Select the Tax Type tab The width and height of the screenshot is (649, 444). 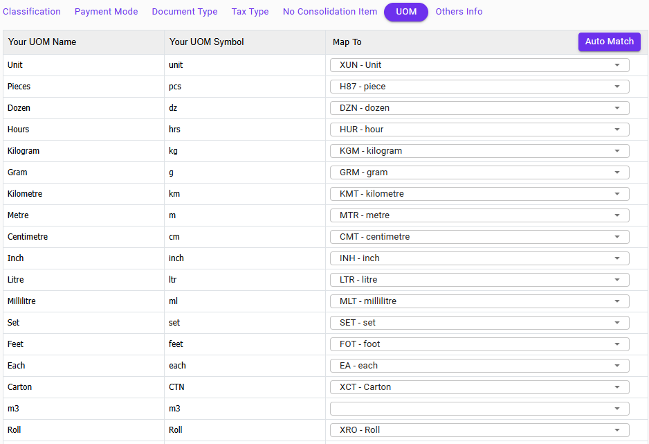pyautogui.click(x=250, y=12)
